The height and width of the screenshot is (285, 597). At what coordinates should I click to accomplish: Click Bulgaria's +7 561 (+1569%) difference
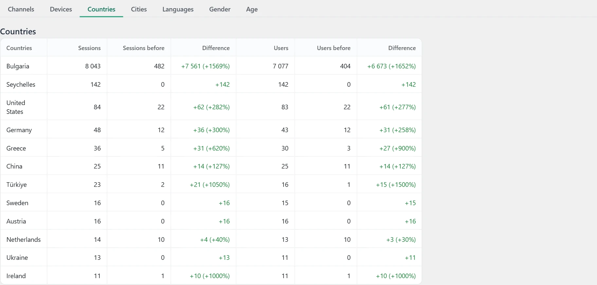206,66
